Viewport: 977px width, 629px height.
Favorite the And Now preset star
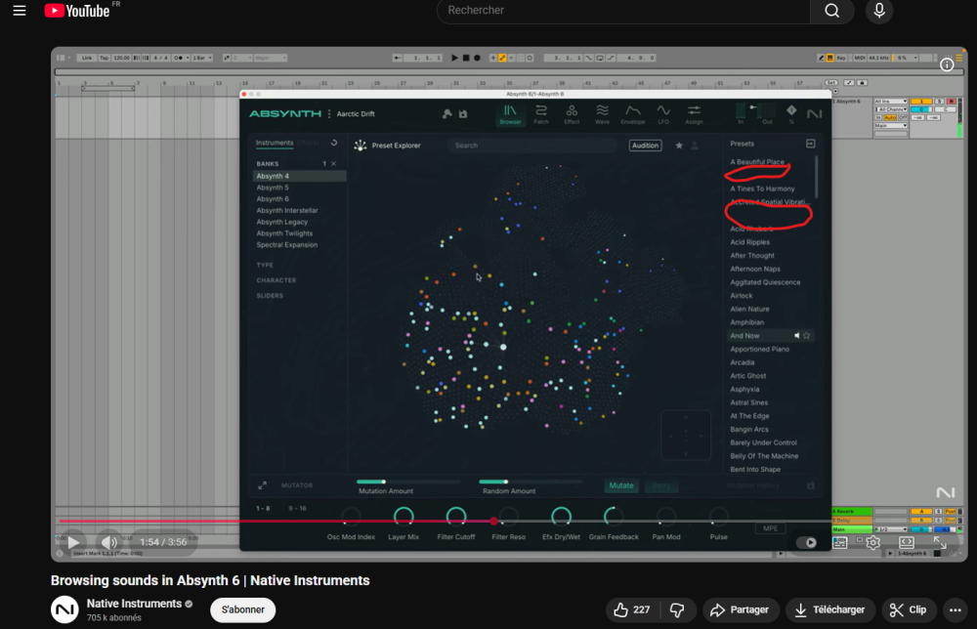click(806, 336)
